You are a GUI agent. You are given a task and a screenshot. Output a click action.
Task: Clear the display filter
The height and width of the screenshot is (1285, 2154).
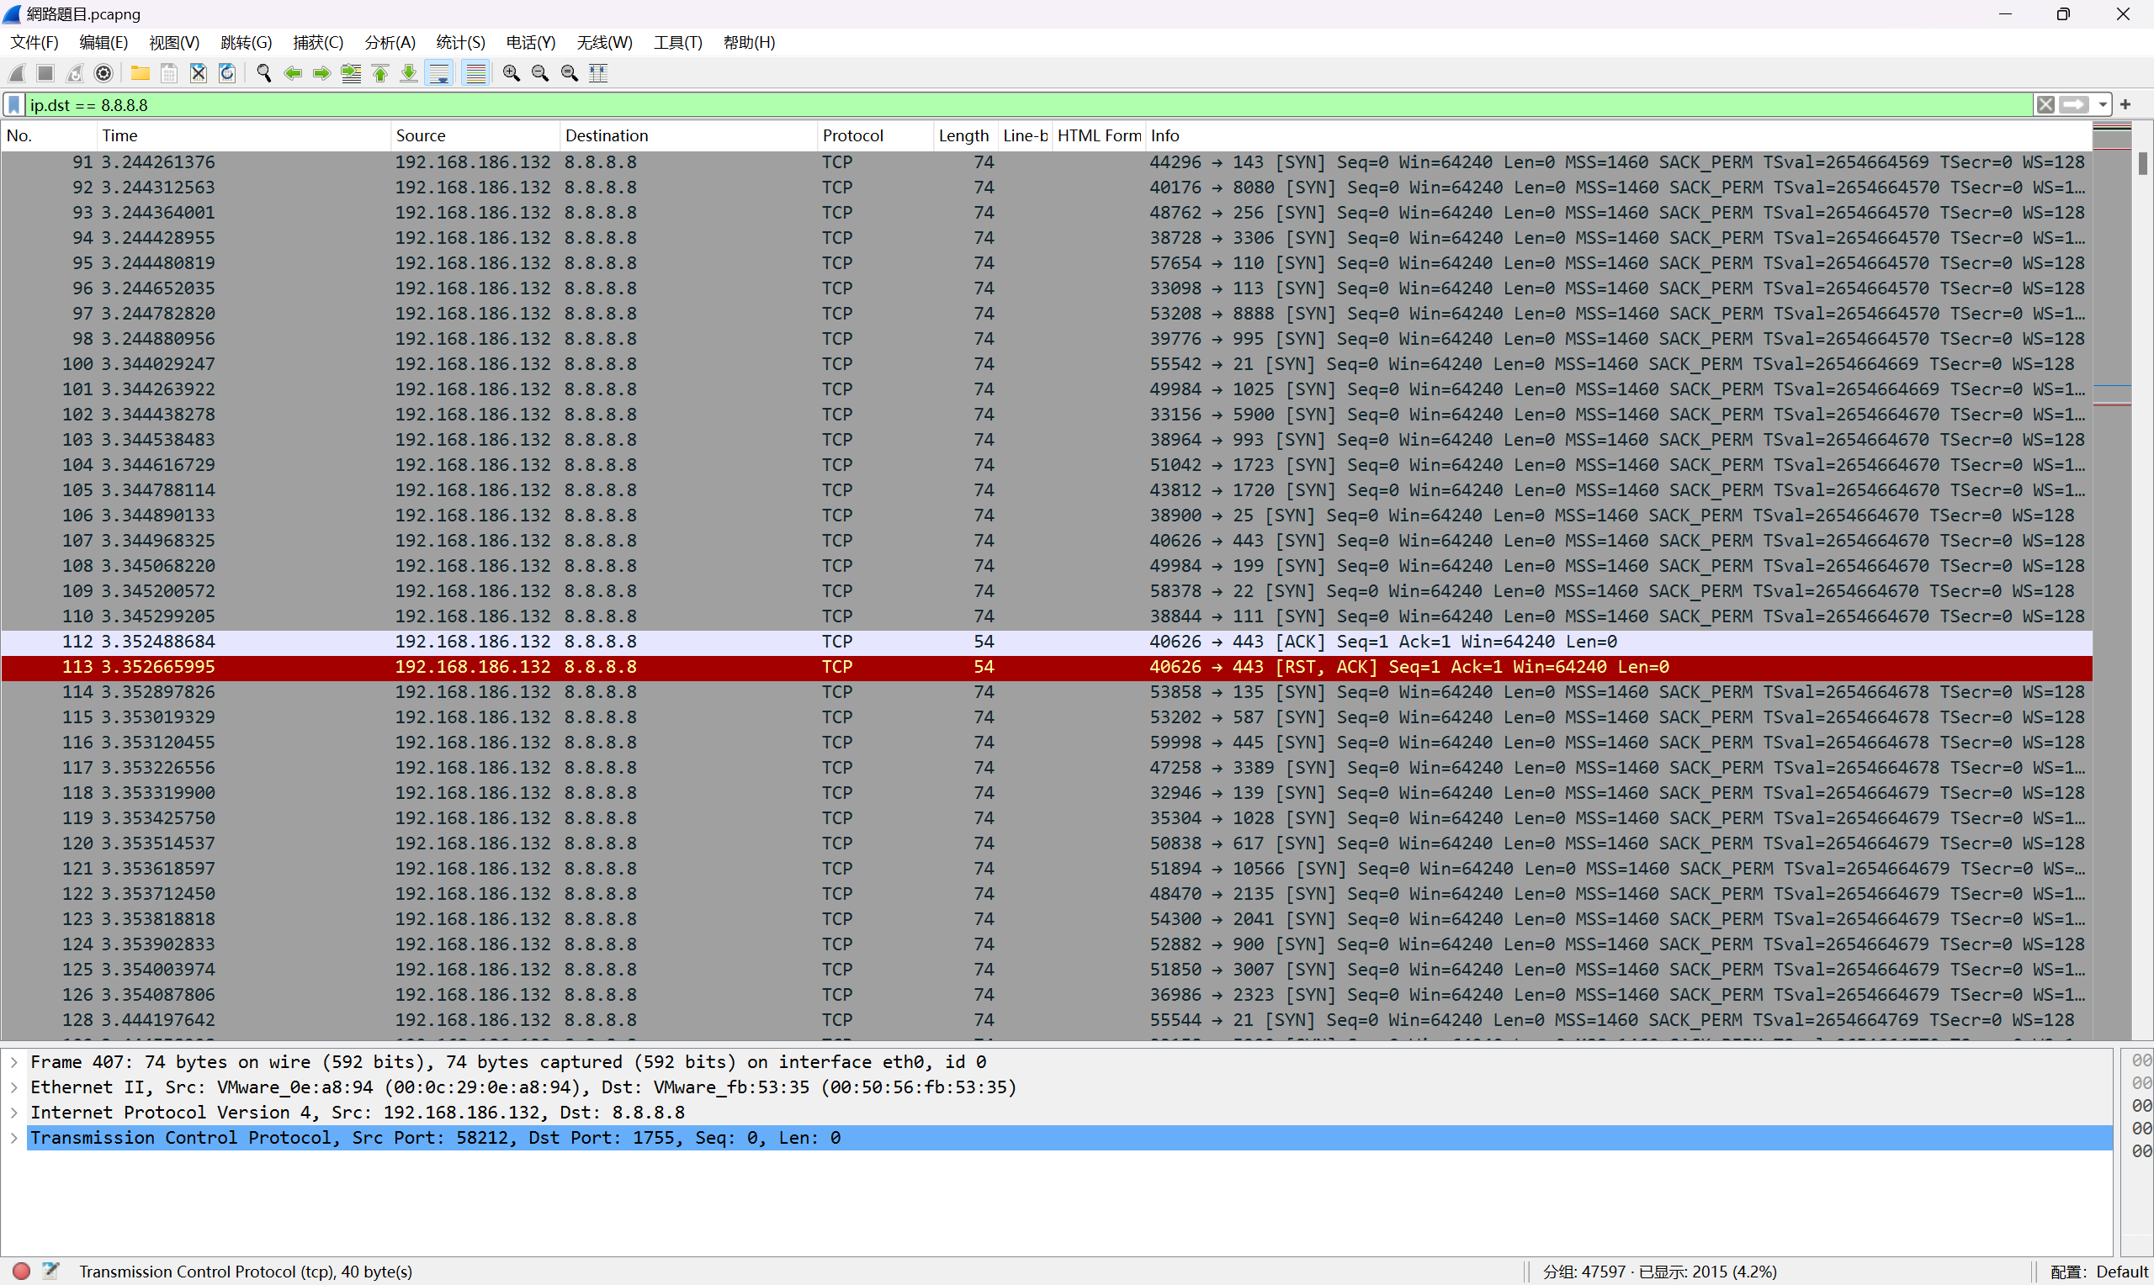coord(2045,105)
